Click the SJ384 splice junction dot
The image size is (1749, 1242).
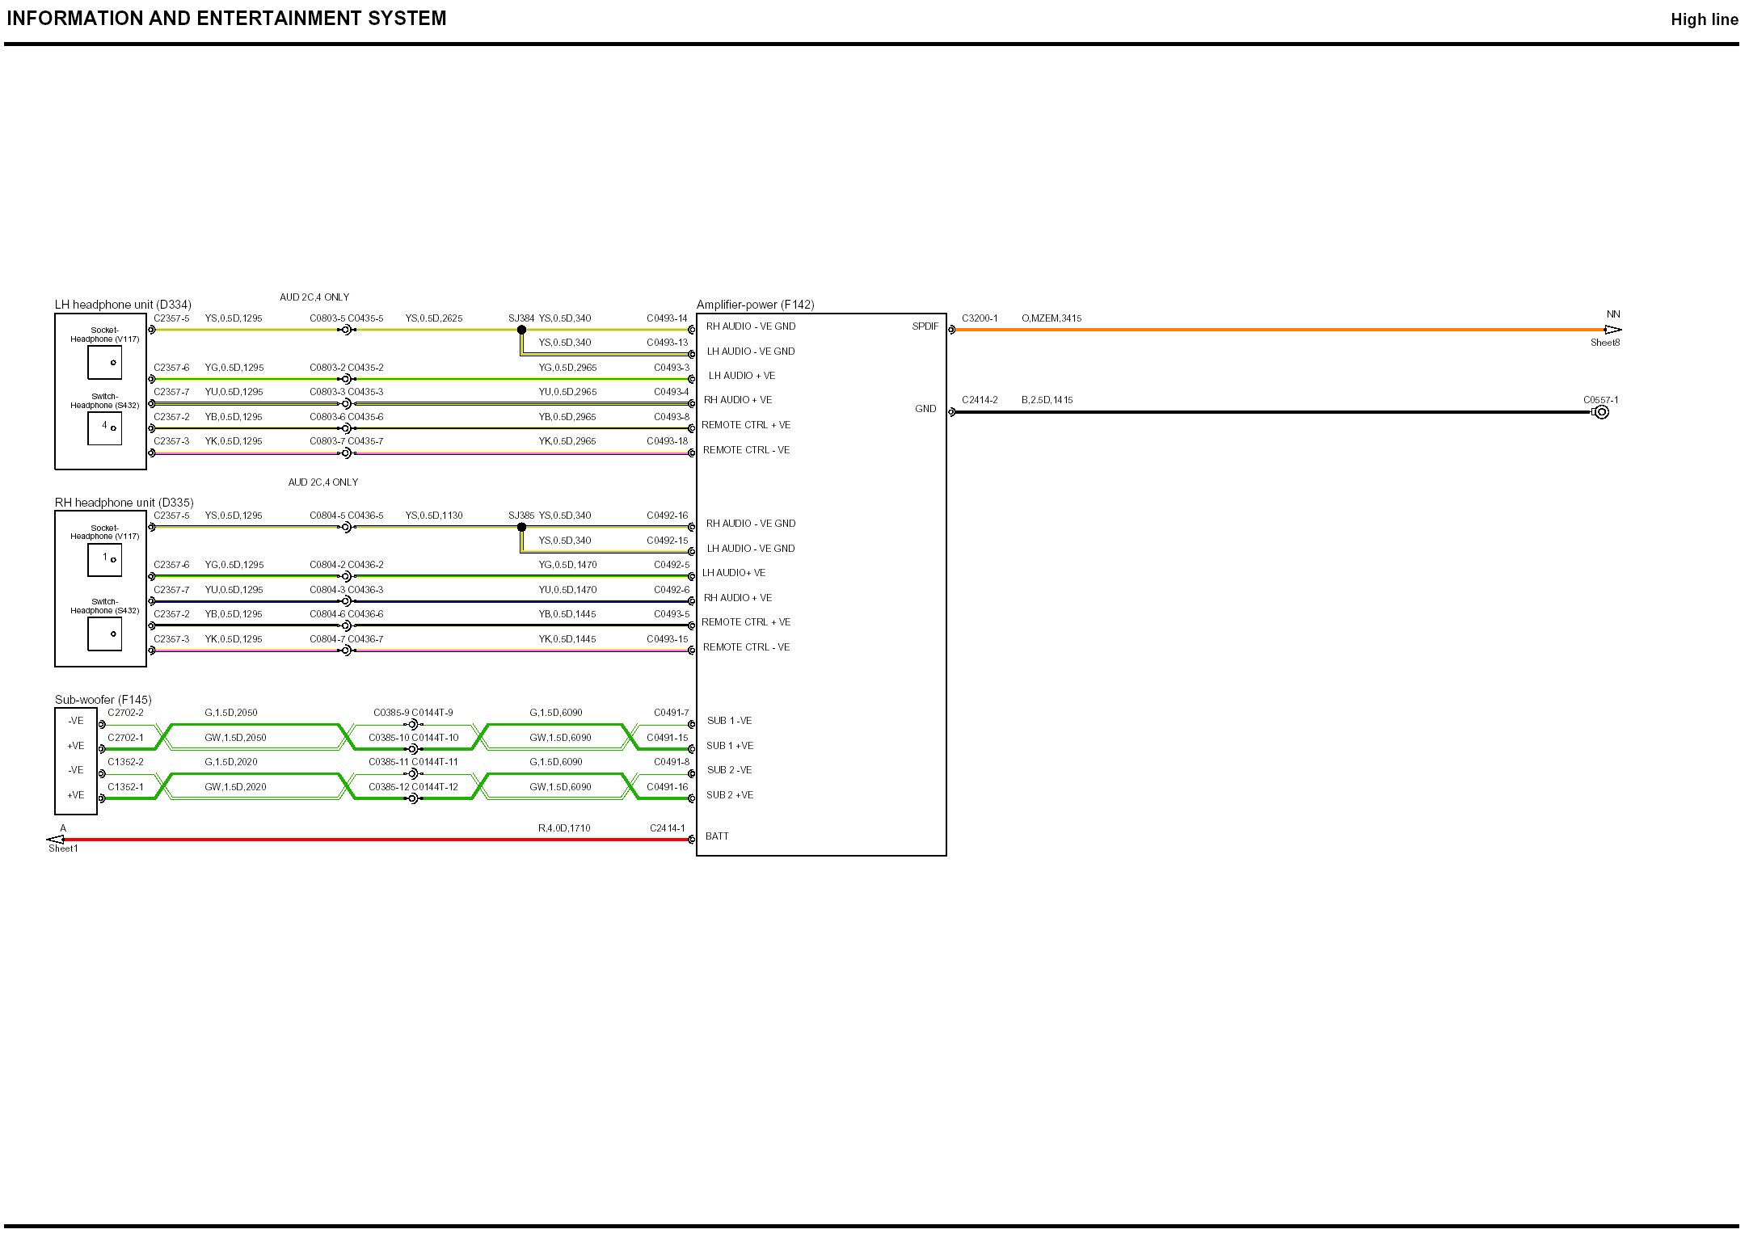521,330
